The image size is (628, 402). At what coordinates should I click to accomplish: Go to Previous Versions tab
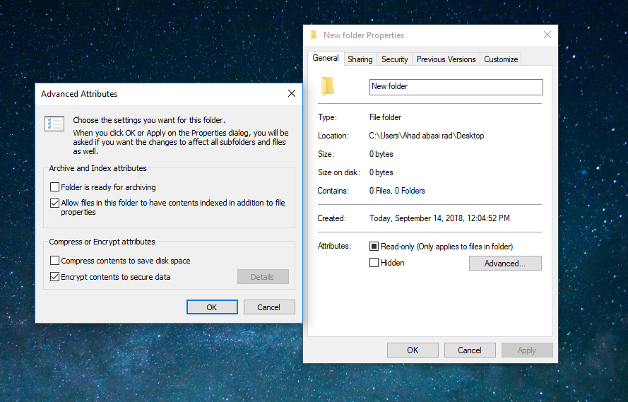click(446, 59)
